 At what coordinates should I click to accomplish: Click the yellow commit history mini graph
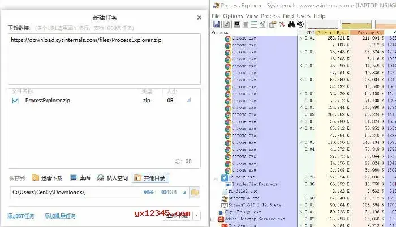[356, 25]
